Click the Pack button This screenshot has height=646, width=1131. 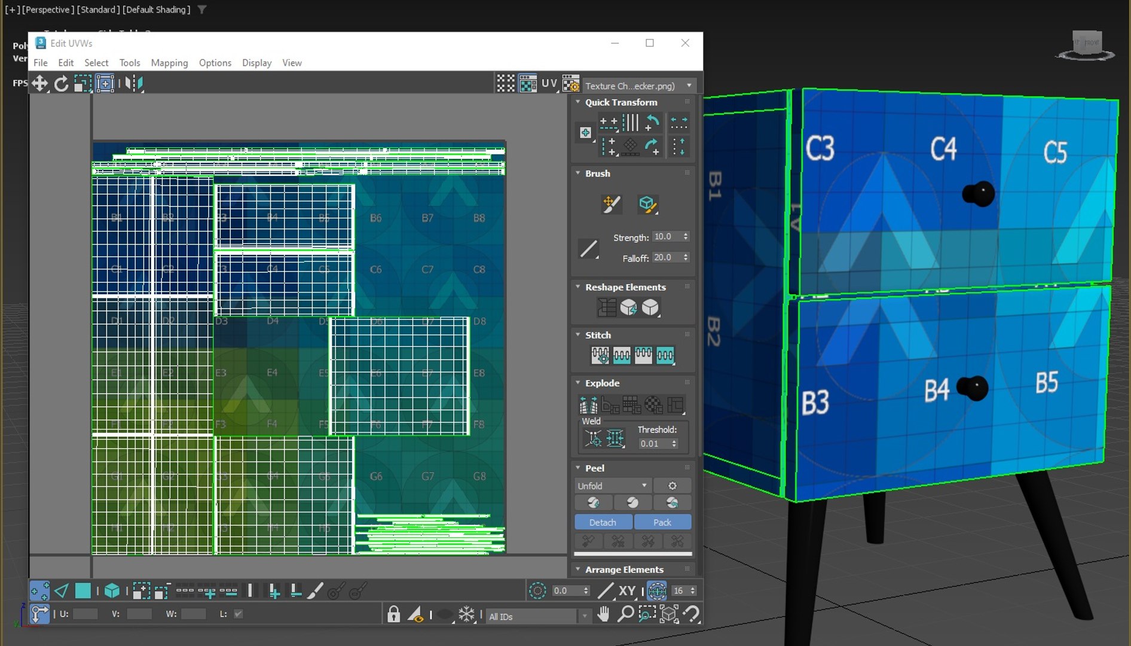pos(662,522)
